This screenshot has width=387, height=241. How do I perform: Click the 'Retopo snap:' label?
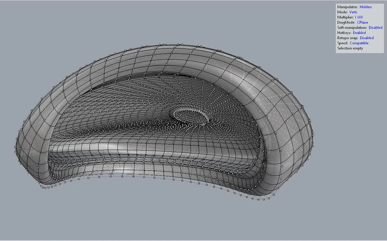click(x=348, y=38)
